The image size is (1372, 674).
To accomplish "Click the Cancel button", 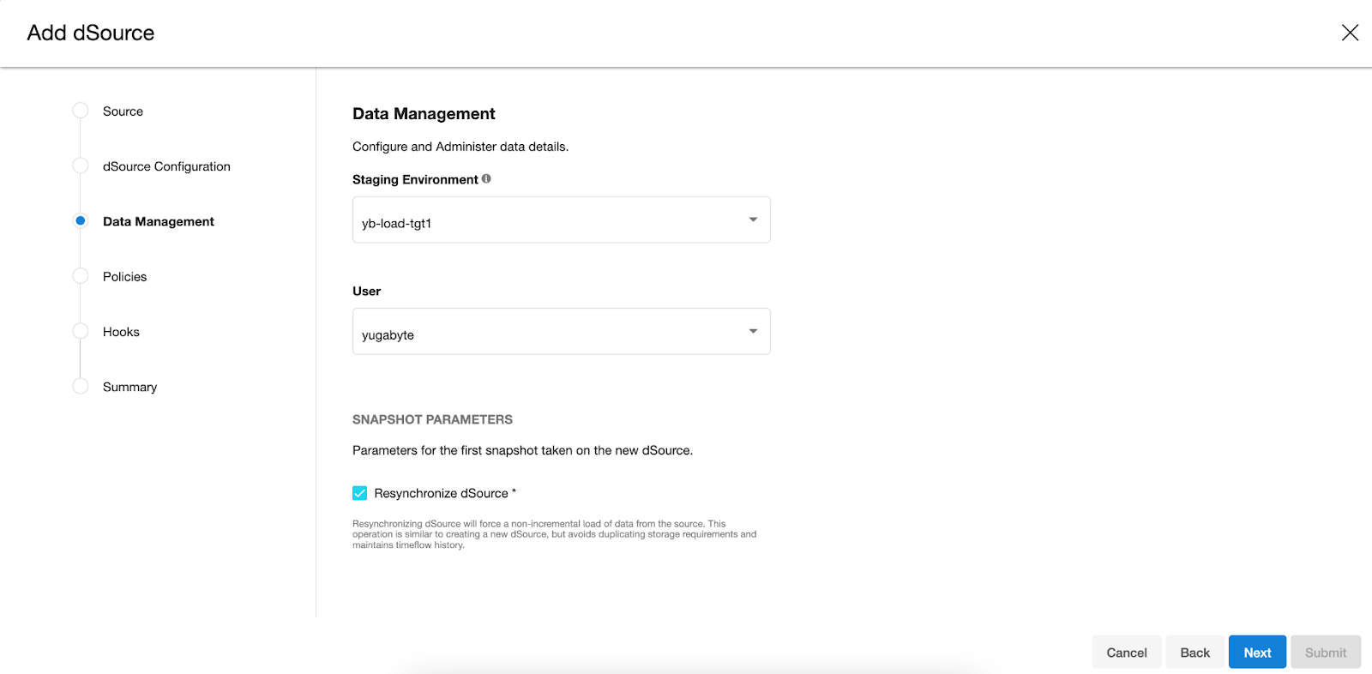I will tap(1126, 653).
